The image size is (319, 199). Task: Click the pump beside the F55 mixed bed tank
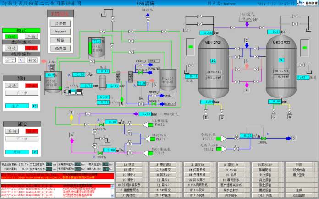pos(73,91)
